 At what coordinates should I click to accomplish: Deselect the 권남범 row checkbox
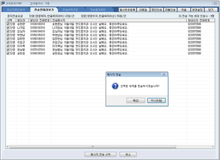click(x=8, y=50)
